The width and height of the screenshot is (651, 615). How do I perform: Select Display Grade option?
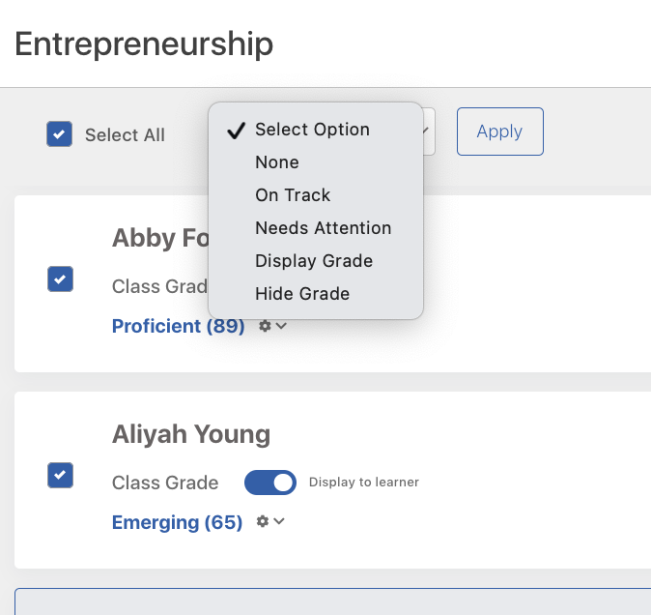click(x=316, y=260)
